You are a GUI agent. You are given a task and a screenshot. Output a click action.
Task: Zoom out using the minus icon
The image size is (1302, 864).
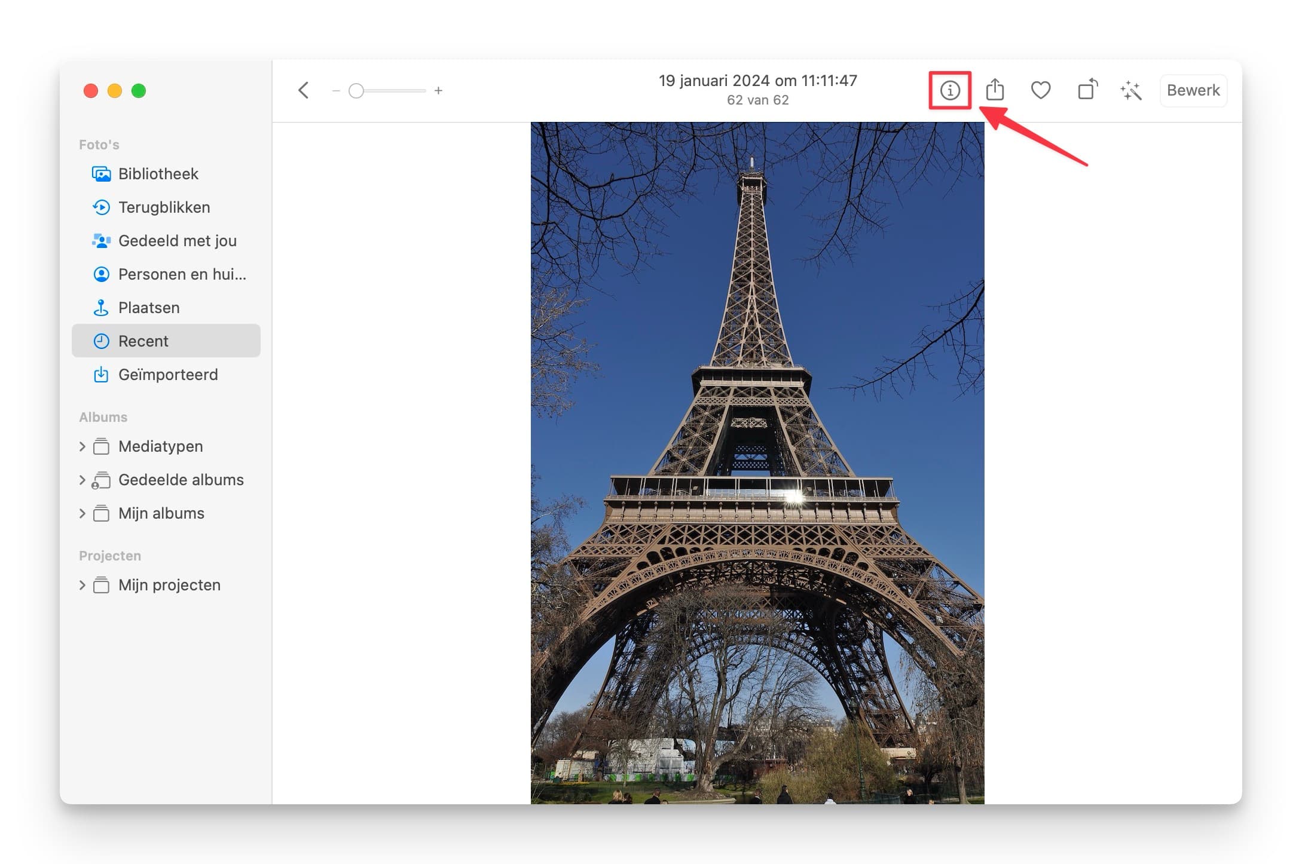coord(336,91)
